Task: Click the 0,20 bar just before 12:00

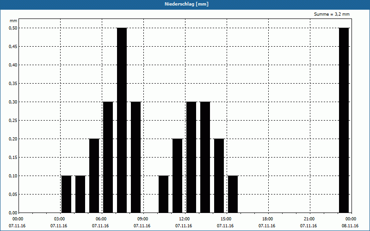Action: (x=178, y=176)
